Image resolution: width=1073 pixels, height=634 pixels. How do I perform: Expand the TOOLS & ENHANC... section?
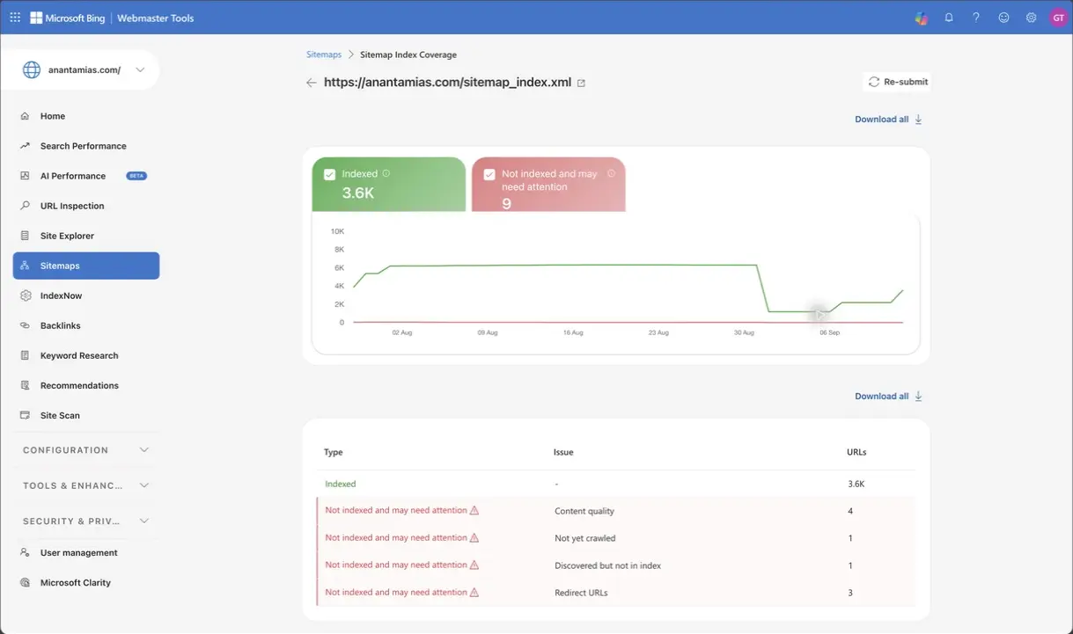(x=86, y=485)
